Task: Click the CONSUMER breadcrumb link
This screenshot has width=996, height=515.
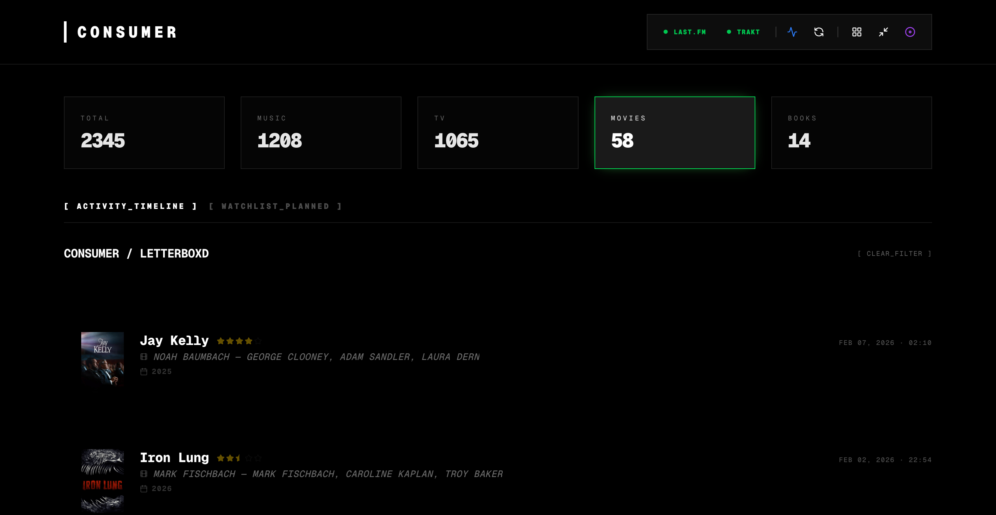Action: tap(91, 254)
